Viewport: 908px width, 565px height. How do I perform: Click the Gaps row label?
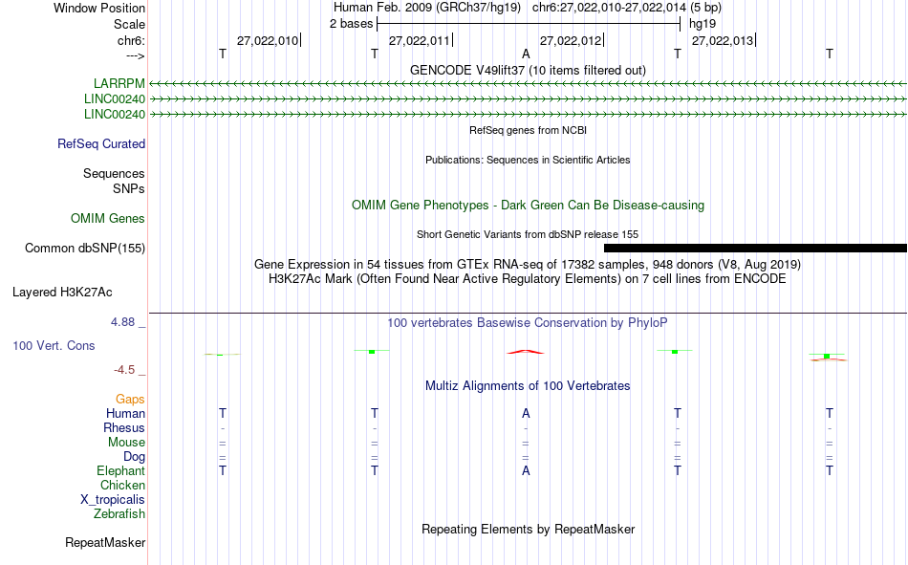pyautogui.click(x=130, y=400)
